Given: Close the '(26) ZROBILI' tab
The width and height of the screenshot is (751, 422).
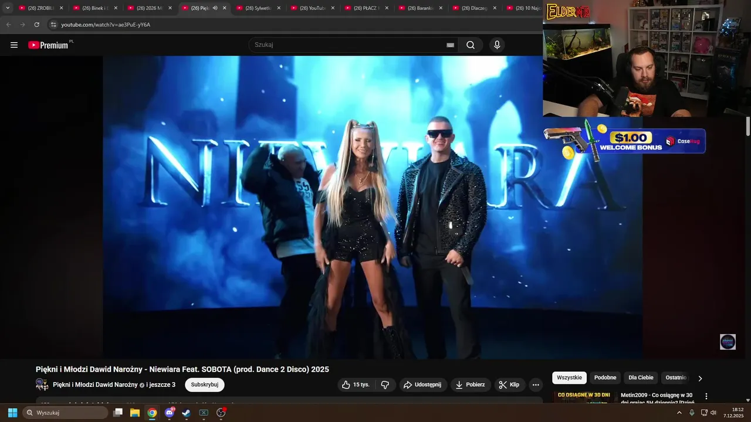Looking at the screenshot, I should point(62,8).
